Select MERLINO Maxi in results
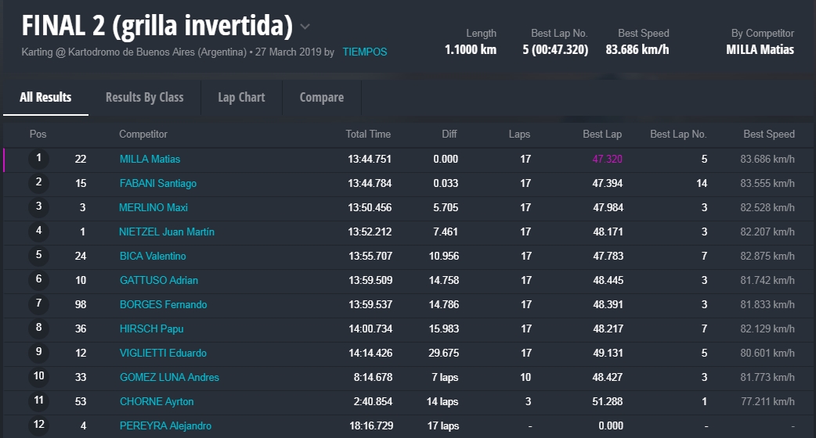 coord(153,207)
